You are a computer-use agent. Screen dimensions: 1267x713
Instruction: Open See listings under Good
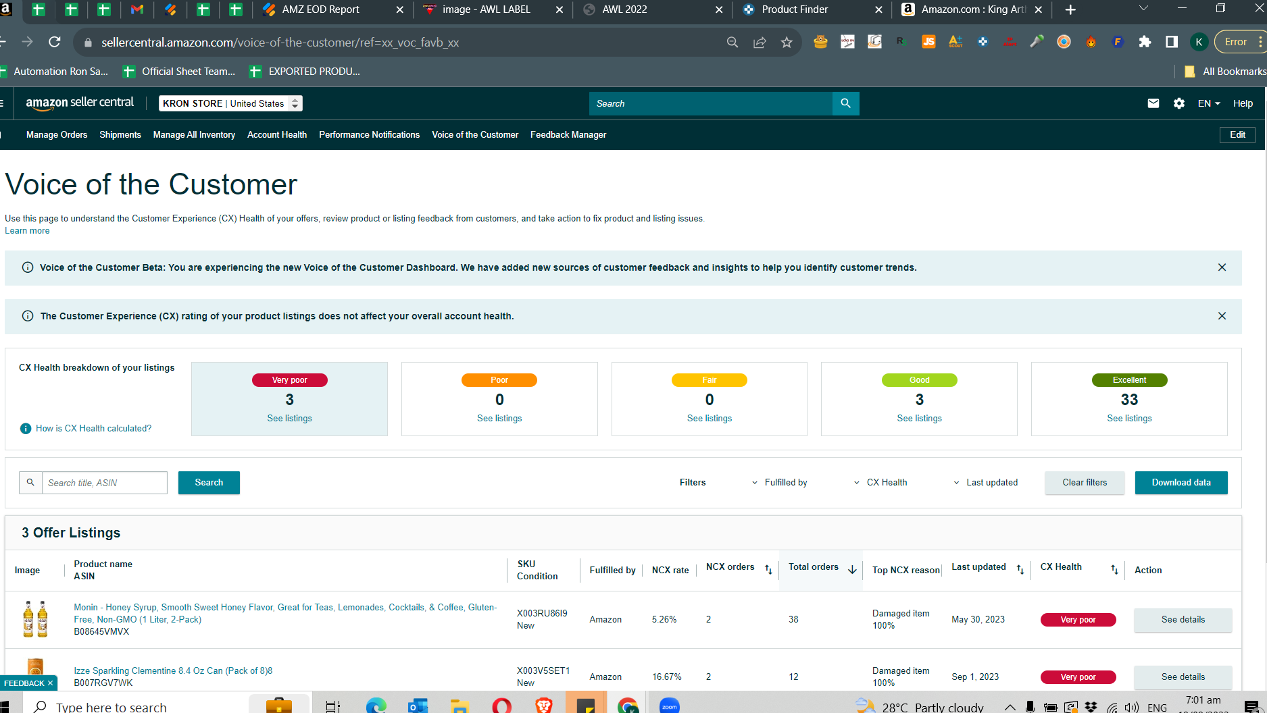(x=919, y=419)
